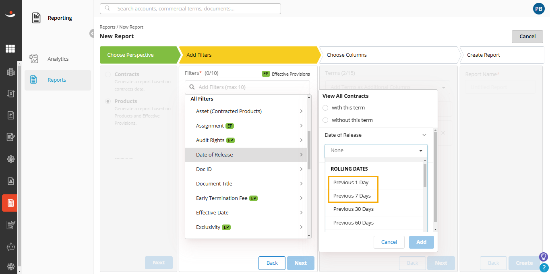Click the All Filters heading text

click(x=202, y=99)
